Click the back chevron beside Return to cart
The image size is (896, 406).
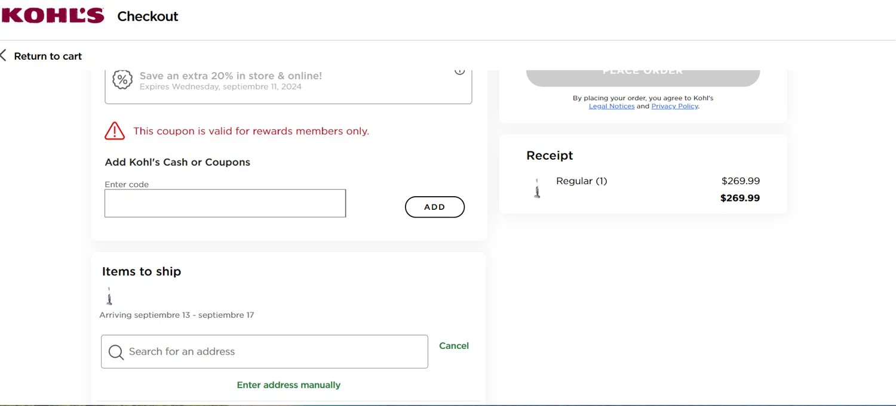click(4, 55)
